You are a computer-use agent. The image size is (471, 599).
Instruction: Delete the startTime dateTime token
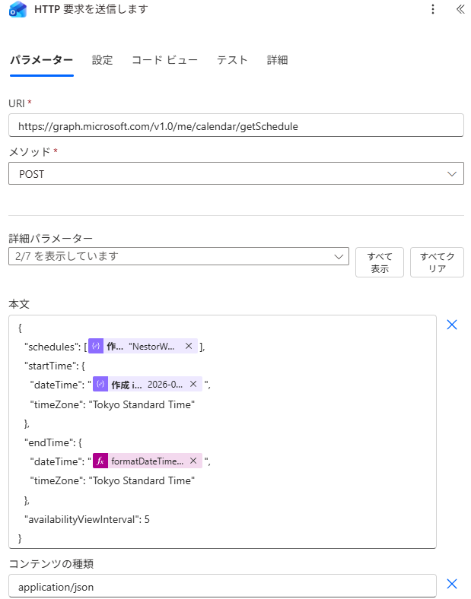pos(193,385)
